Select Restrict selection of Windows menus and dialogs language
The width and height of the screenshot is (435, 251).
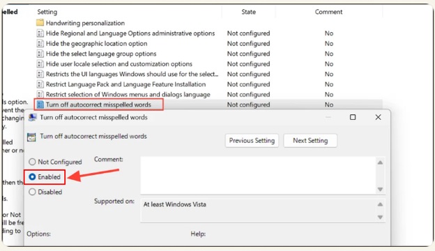(x=128, y=94)
